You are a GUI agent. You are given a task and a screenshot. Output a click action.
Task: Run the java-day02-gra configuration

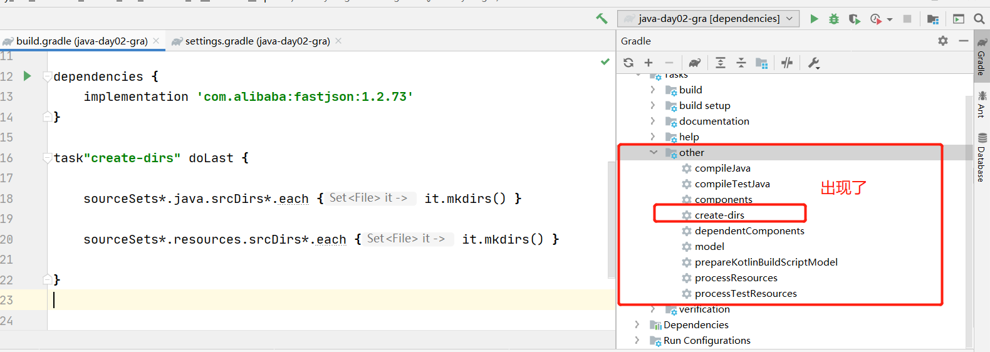click(814, 19)
